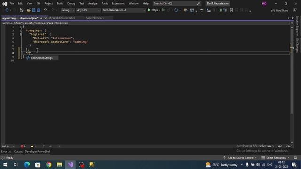
Task: Click Start Without Debugging outline play icon
Action: 163,10
